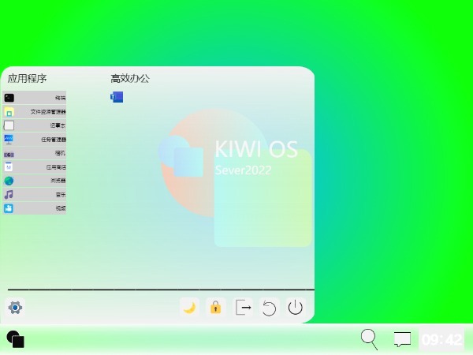Restart the system with the circular arrow
The image size is (473, 355).
[x=269, y=308]
